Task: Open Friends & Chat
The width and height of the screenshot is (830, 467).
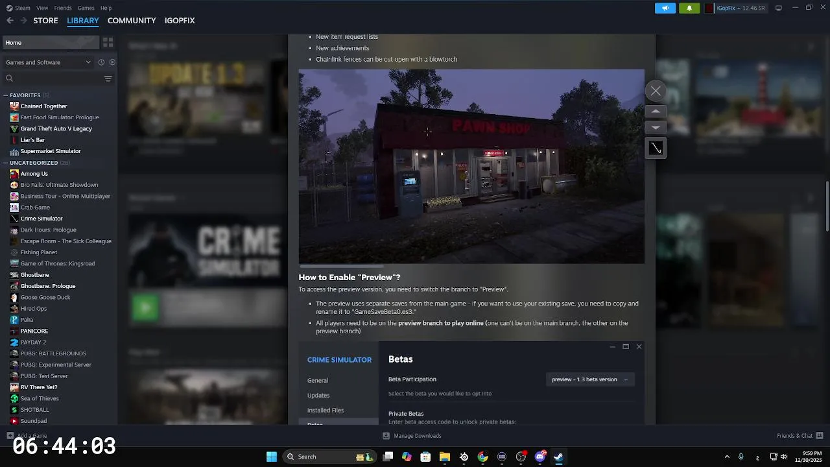Action: [800, 436]
